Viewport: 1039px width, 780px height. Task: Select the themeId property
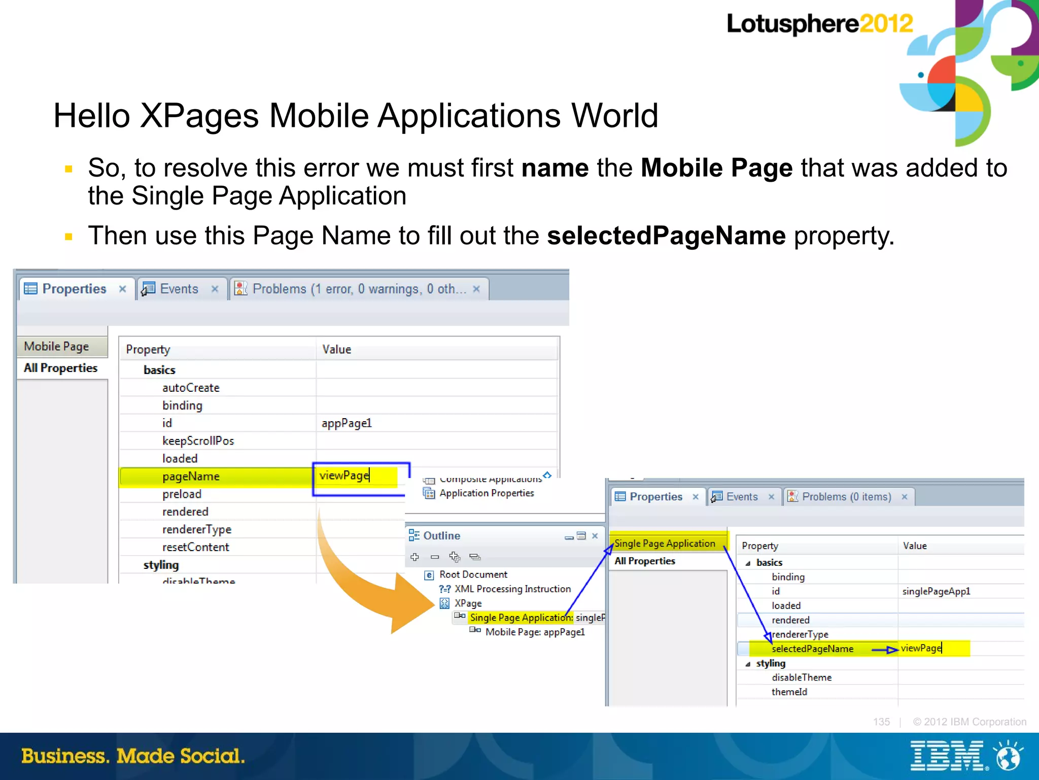point(789,692)
